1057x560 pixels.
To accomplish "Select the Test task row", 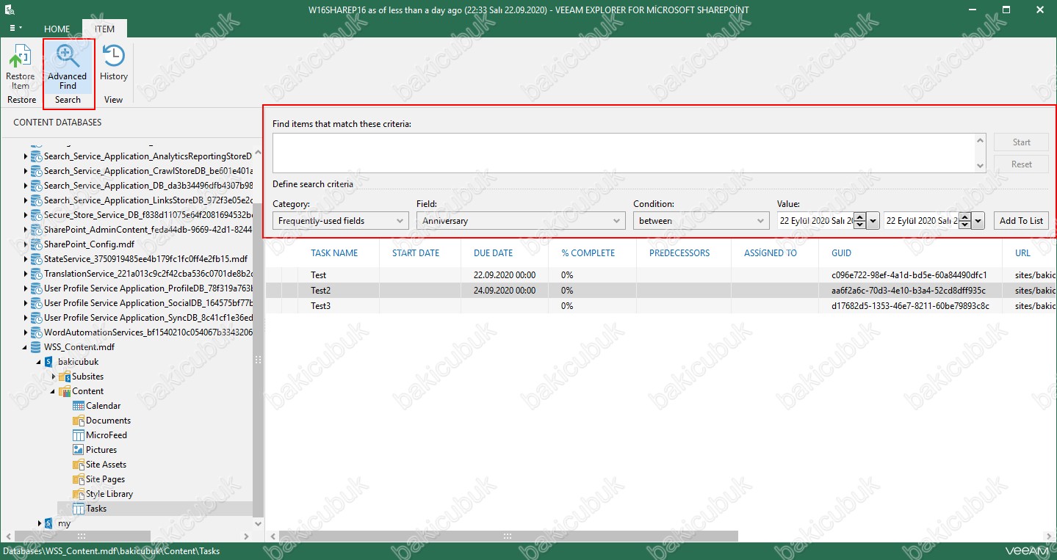I will click(x=660, y=275).
